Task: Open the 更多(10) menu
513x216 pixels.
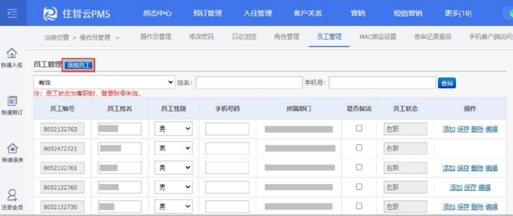Action: coord(458,13)
